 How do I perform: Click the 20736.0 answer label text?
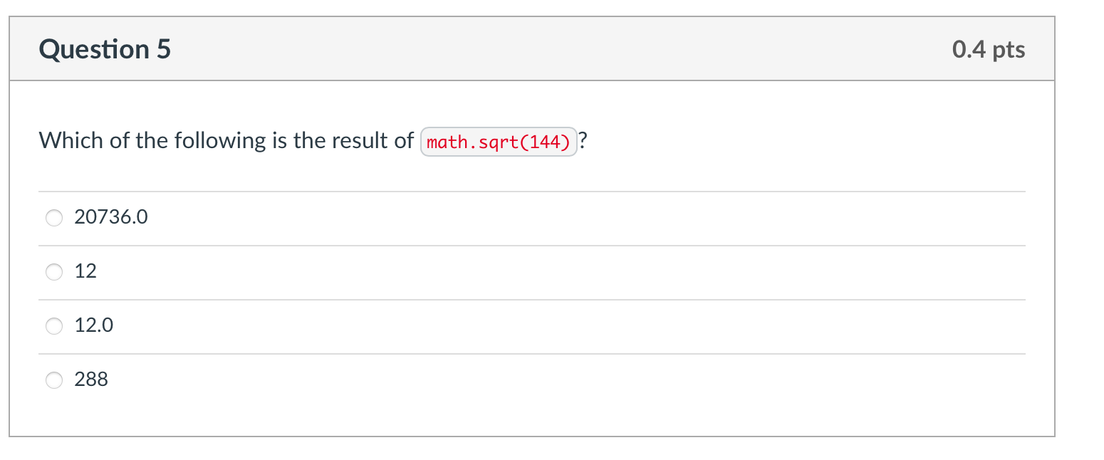click(x=111, y=217)
